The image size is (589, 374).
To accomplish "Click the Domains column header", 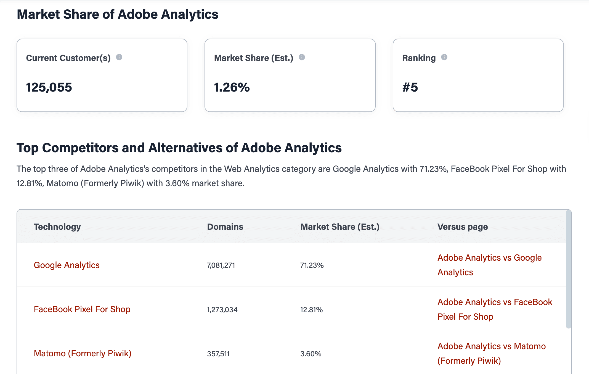I will 225,227.
